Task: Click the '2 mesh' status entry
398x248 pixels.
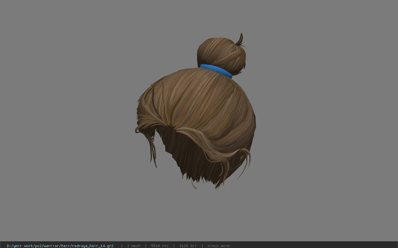Action: pyautogui.click(x=134, y=246)
